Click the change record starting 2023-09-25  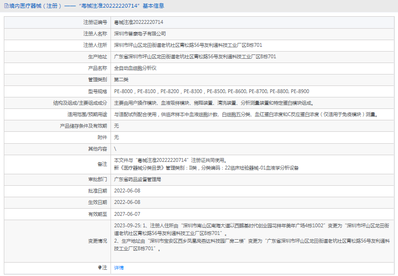[252, 229]
